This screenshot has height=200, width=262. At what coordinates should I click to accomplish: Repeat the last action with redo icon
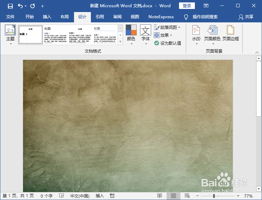pos(33,6)
